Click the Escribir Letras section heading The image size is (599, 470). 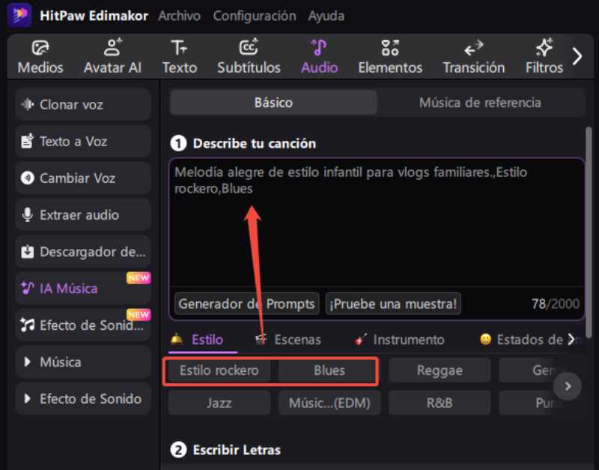[x=237, y=450]
